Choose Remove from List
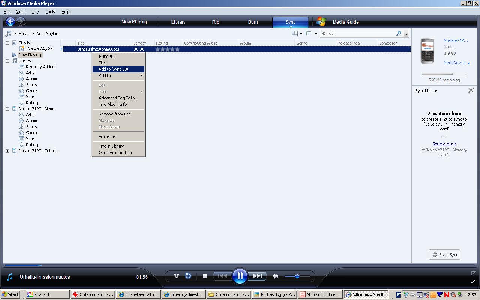480x300 pixels. tap(118, 114)
